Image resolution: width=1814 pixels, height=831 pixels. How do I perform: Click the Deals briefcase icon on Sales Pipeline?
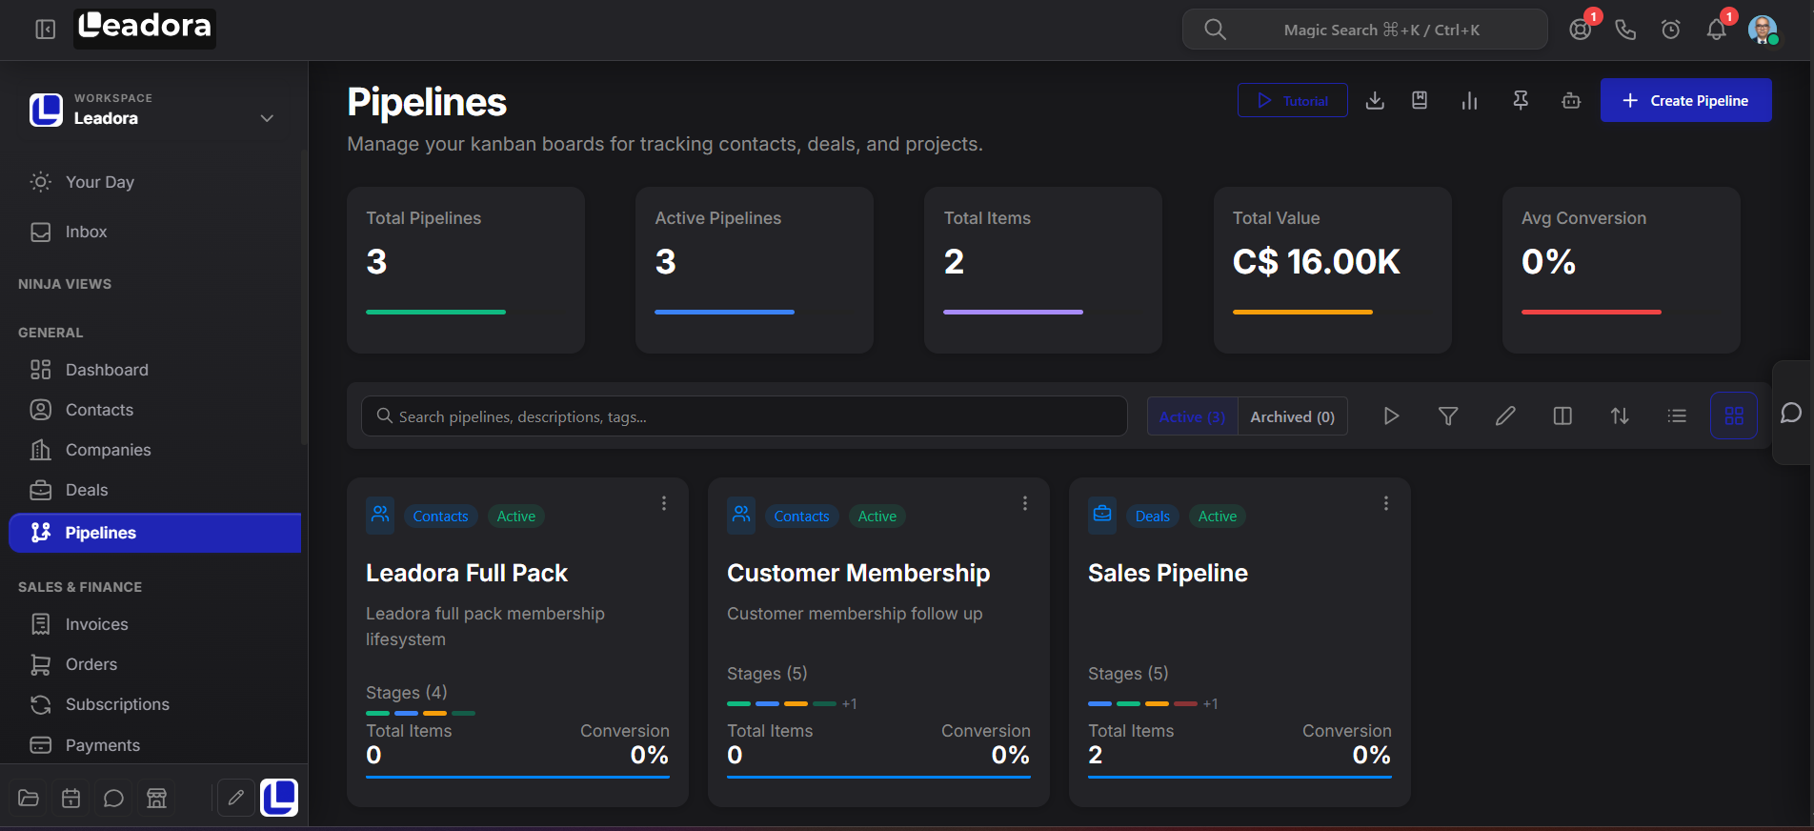click(1102, 515)
